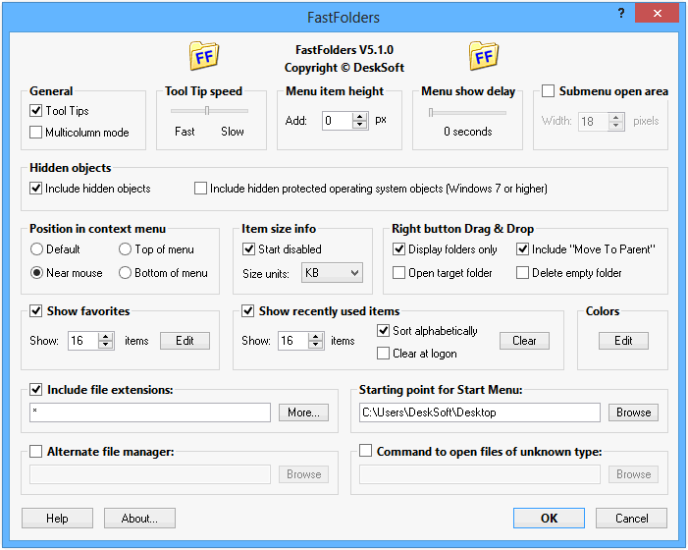Click the file extensions text field
Screen dimensions: 688x550
pos(150,412)
